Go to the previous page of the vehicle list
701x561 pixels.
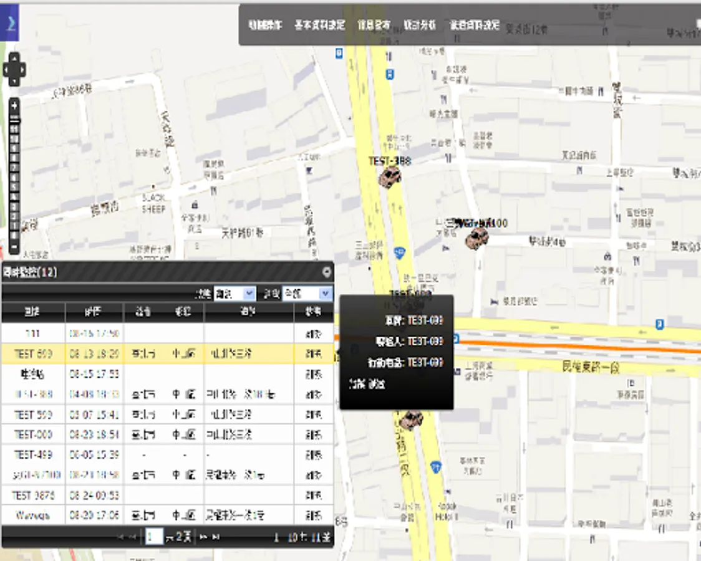pyautogui.click(x=133, y=537)
